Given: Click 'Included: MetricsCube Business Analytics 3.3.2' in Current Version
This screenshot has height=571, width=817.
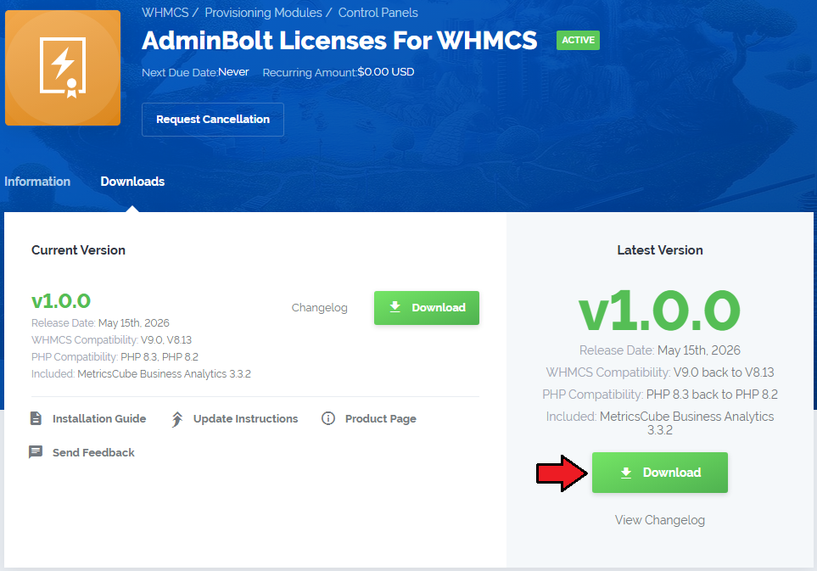Looking at the screenshot, I should point(141,374).
